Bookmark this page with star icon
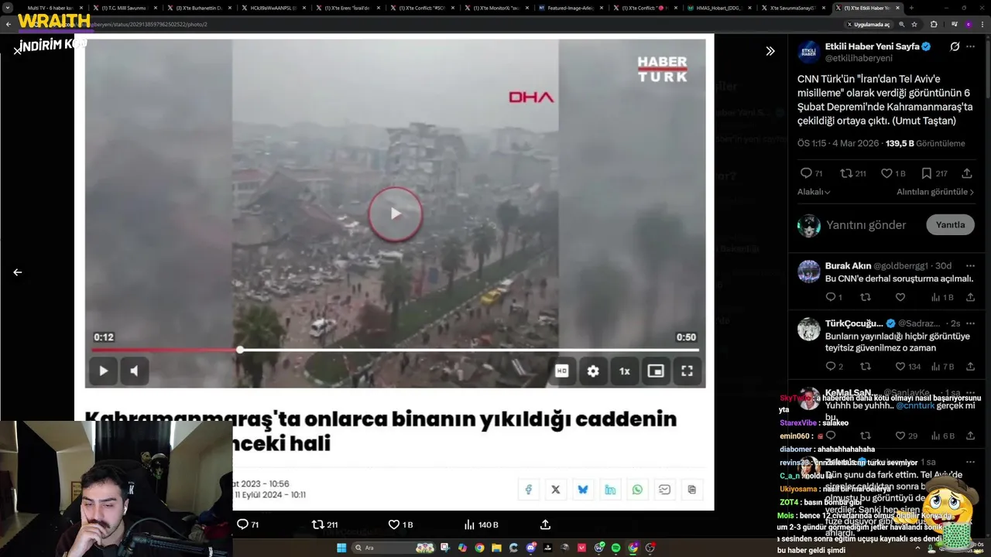This screenshot has height=557, width=991. (x=914, y=24)
